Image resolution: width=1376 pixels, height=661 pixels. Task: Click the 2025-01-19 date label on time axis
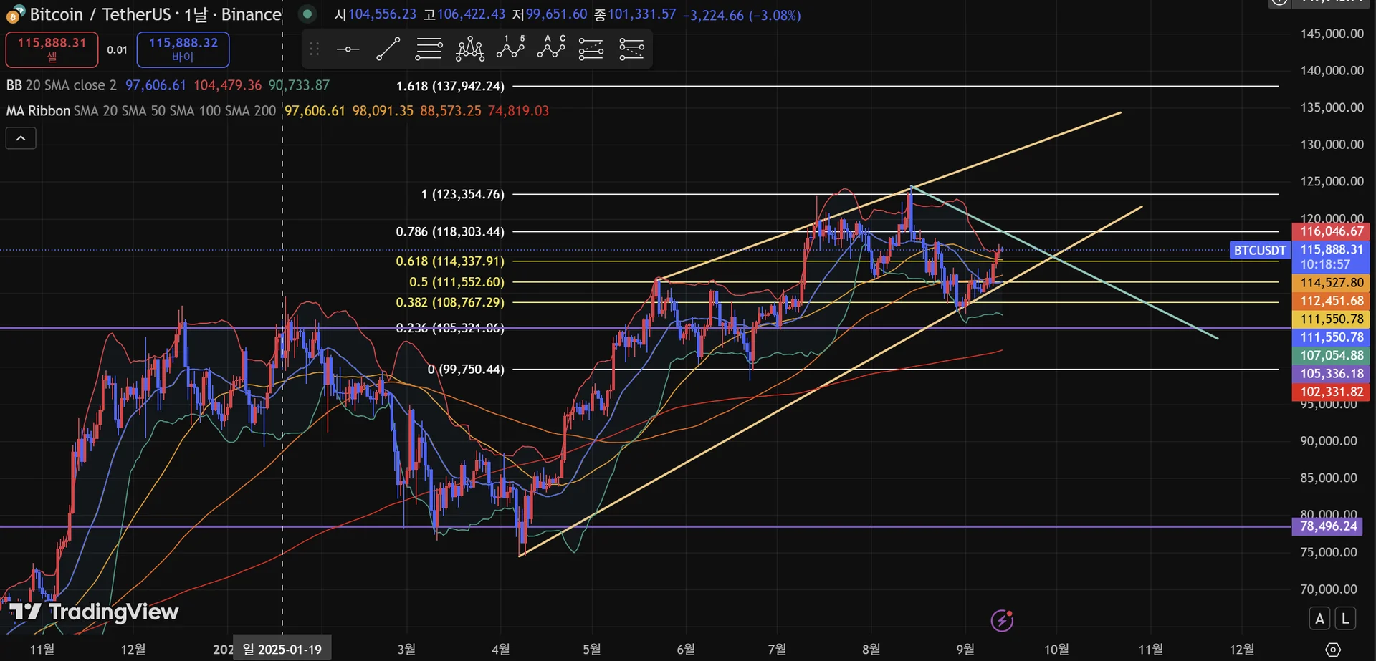pos(282,650)
